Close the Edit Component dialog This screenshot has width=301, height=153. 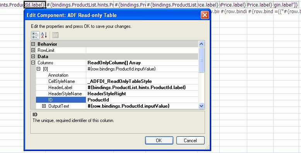click(x=205, y=15)
